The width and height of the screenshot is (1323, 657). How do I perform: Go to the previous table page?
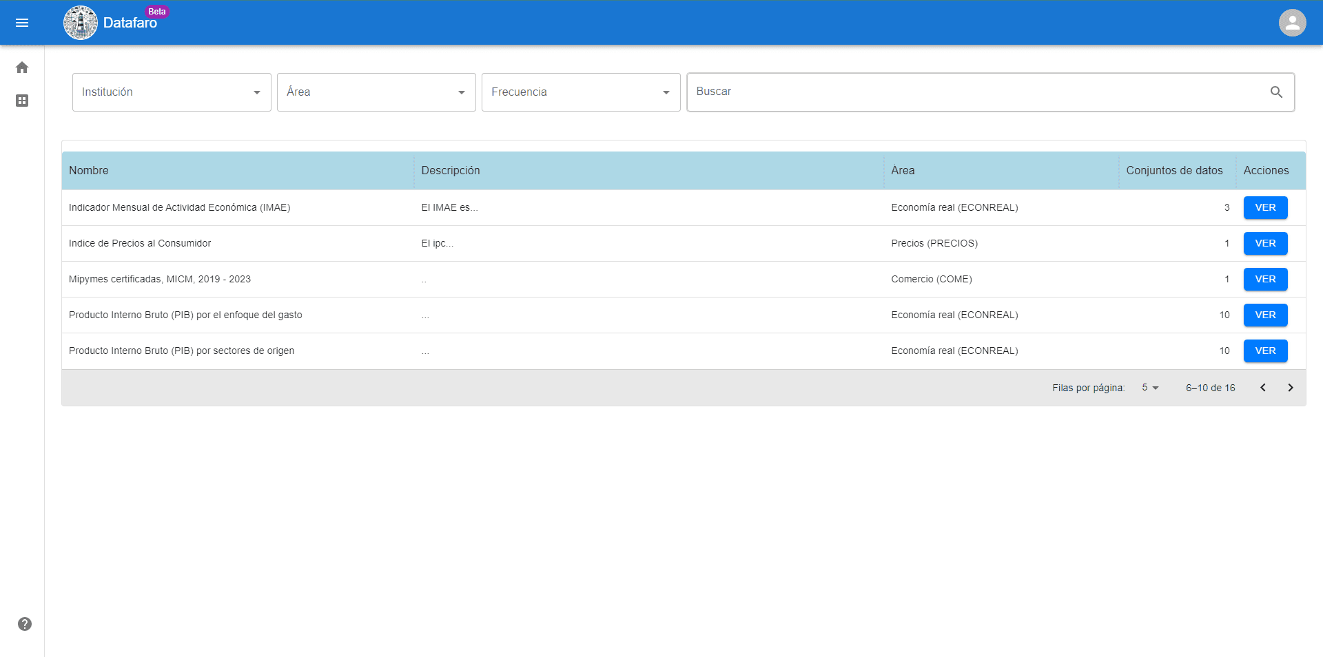(x=1262, y=388)
